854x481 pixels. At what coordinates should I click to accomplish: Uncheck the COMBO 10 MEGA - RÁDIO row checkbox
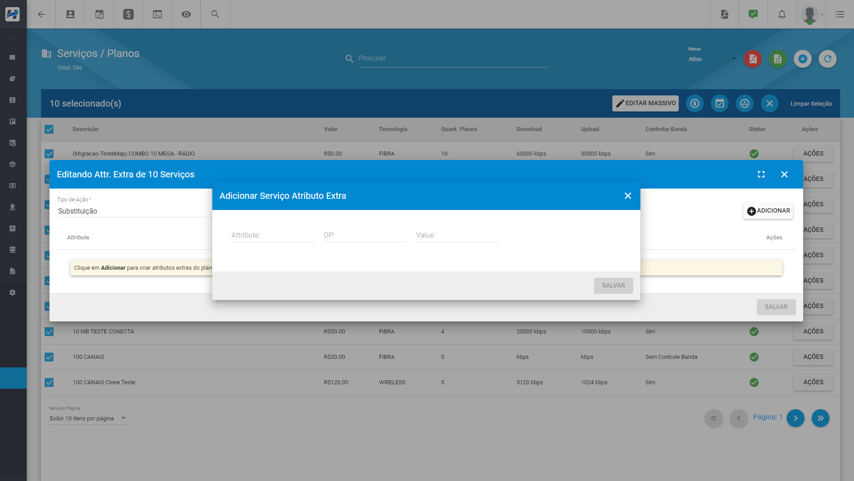[x=49, y=154]
